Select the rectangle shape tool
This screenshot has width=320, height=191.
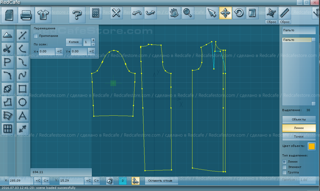pyautogui.click(x=23, y=89)
